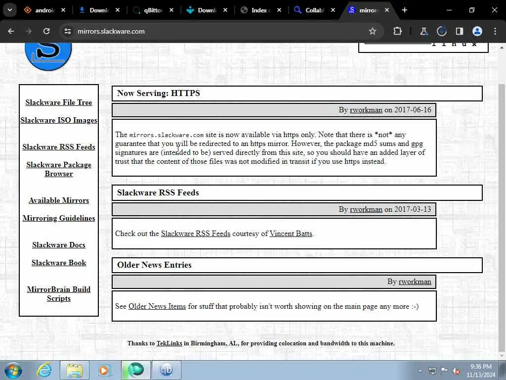Close the android tab
Image resolution: width=506 pixels, height=380 pixels.
[63, 10]
